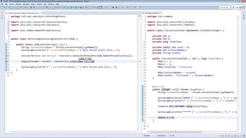Click the blue circular toolbar icon
This screenshot has width=246, height=138.
[113, 8]
